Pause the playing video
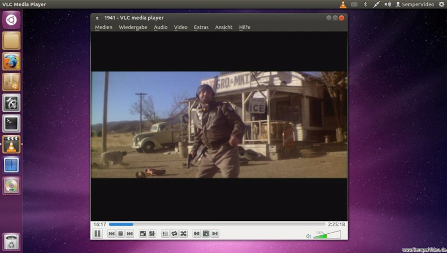Viewport: 447px width, 253px height. pos(97,233)
